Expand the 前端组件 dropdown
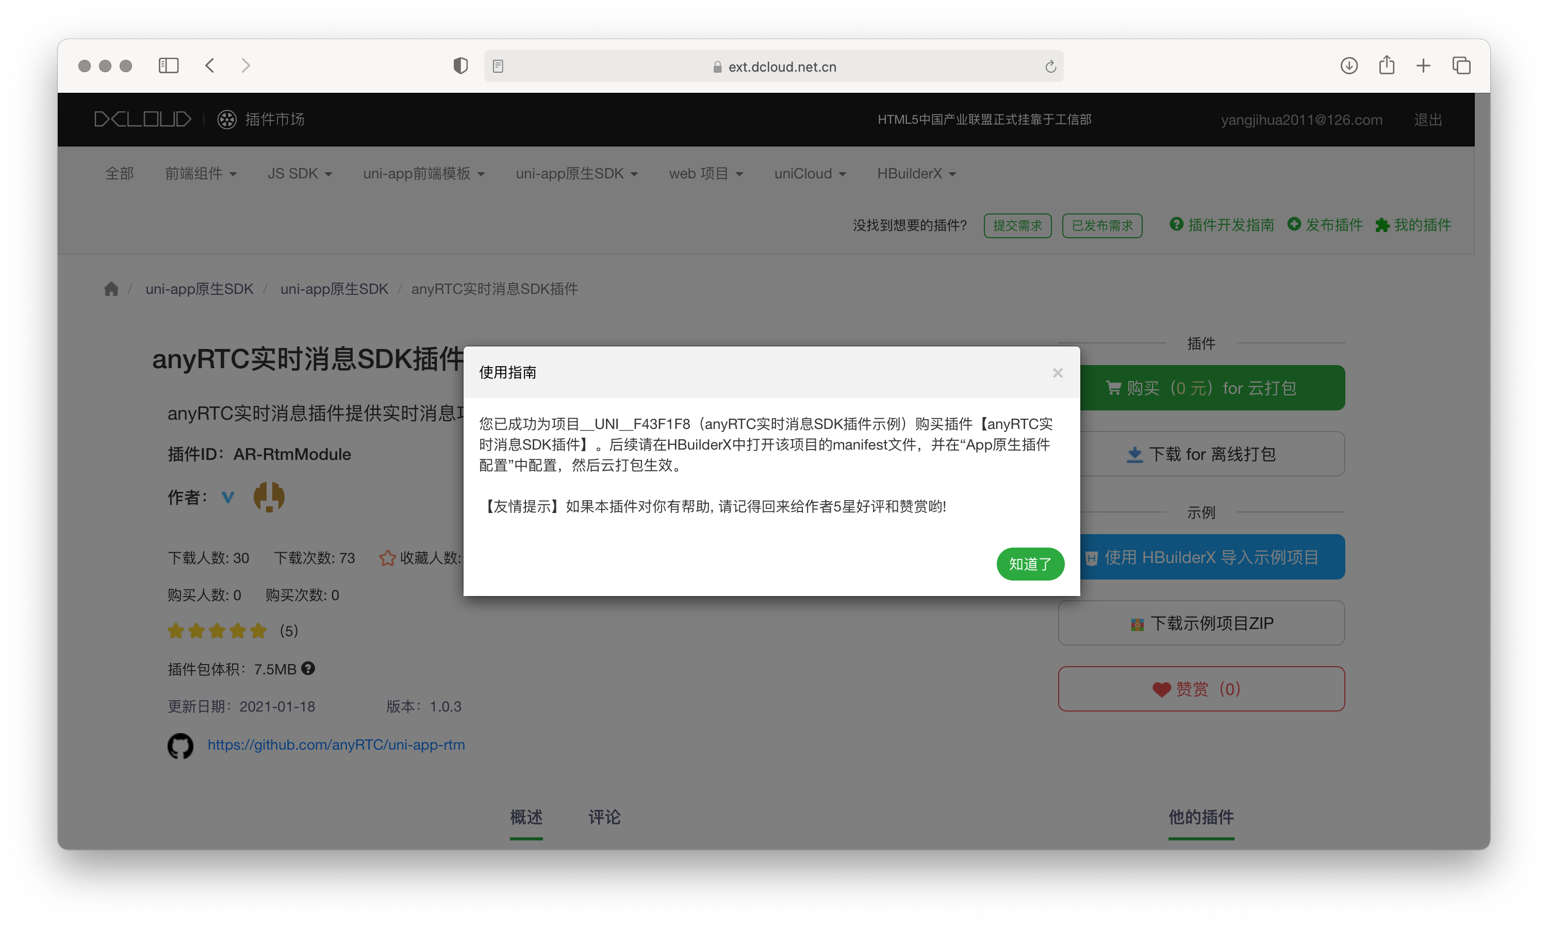The height and width of the screenshot is (926, 1548). (x=200, y=173)
